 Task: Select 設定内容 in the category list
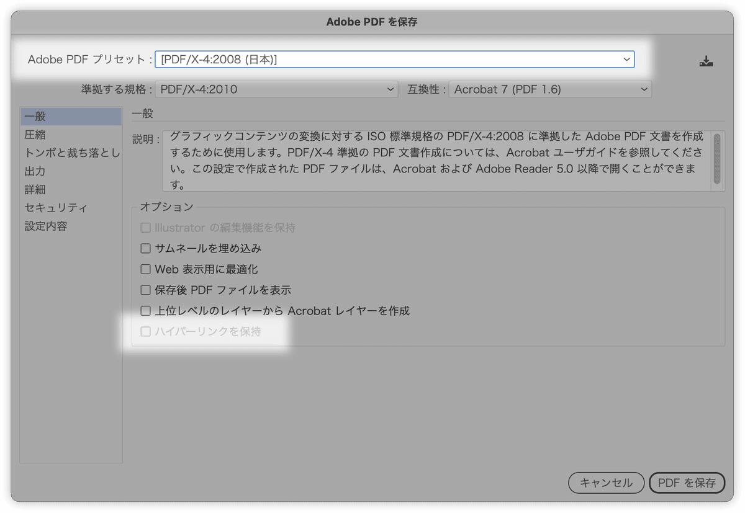[x=71, y=226]
